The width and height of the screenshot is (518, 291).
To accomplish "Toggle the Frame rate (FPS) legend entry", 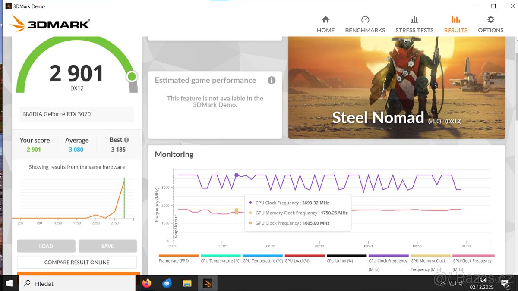I will point(179,259).
